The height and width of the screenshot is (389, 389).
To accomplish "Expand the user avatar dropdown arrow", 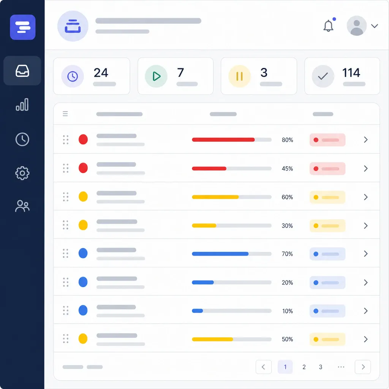I will tap(374, 26).
